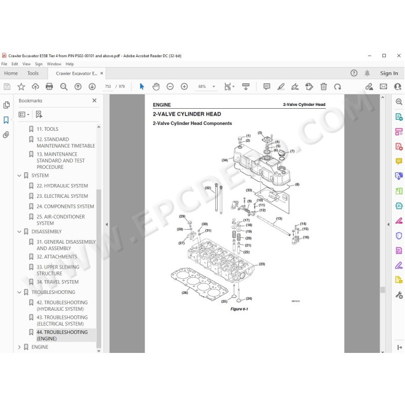Go to the next page using down arrow
The width and height of the screenshot is (405, 405).
[x=92, y=87]
